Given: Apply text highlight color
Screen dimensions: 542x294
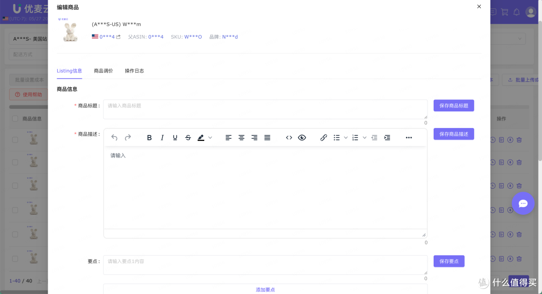Looking at the screenshot, I should [201, 137].
